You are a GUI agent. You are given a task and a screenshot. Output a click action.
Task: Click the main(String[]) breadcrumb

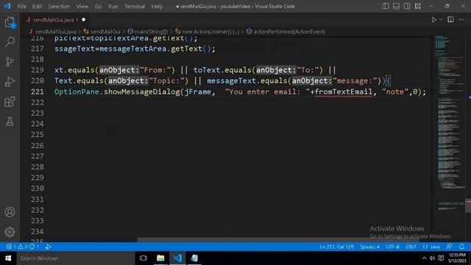[151, 32]
